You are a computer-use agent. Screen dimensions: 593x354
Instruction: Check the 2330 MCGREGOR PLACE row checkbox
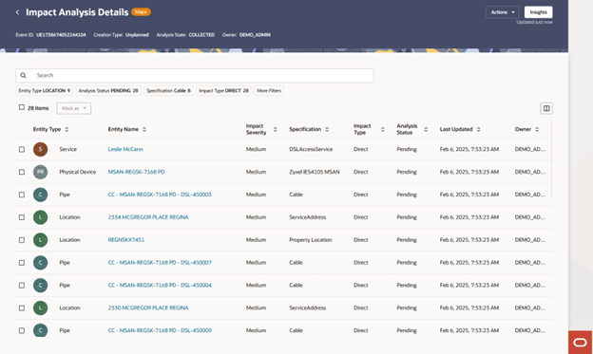pyautogui.click(x=22, y=307)
